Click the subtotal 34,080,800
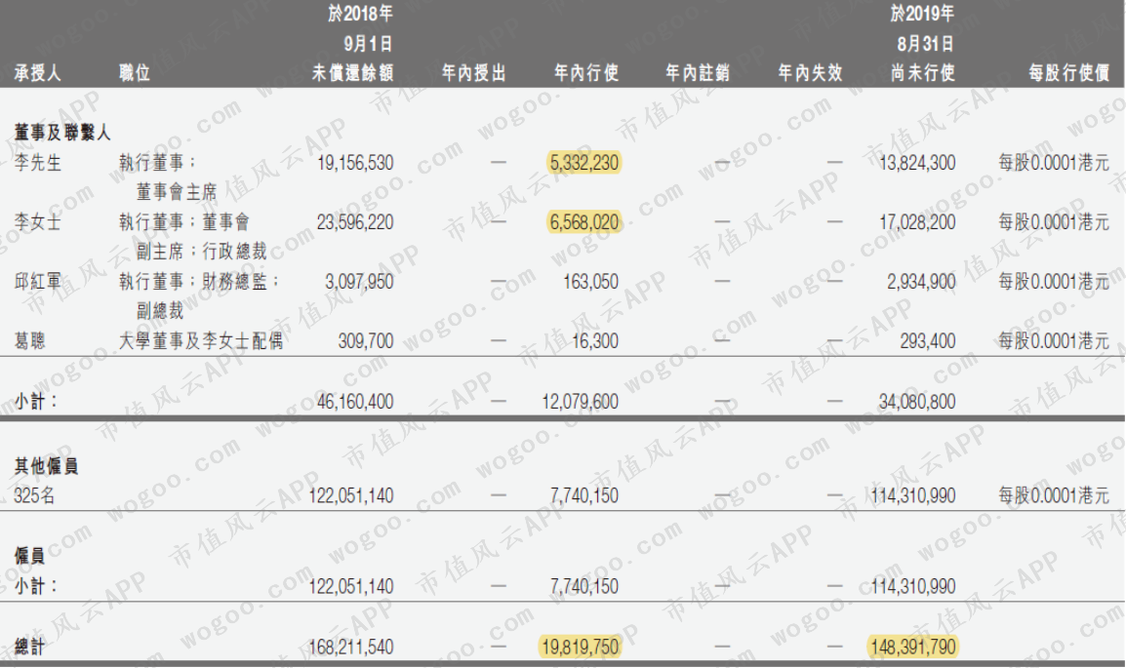This screenshot has height=668, width=1126. click(x=917, y=402)
